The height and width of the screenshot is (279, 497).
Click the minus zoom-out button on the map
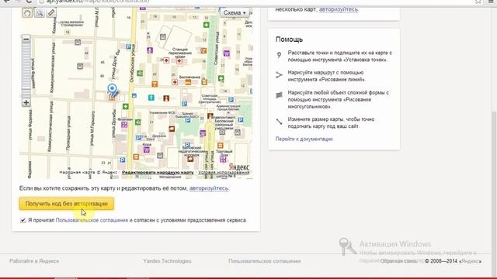26,39
